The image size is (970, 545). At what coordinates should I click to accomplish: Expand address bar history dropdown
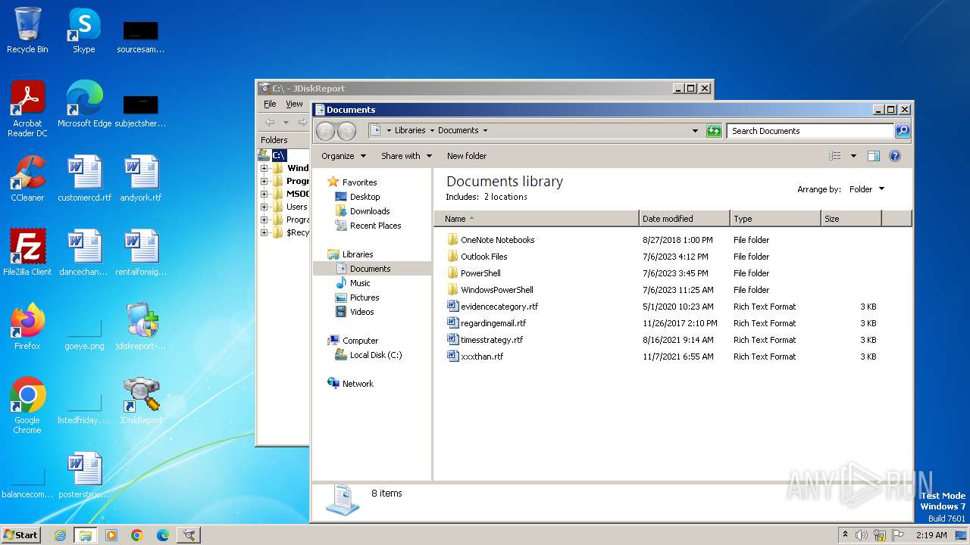tap(695, 131)
